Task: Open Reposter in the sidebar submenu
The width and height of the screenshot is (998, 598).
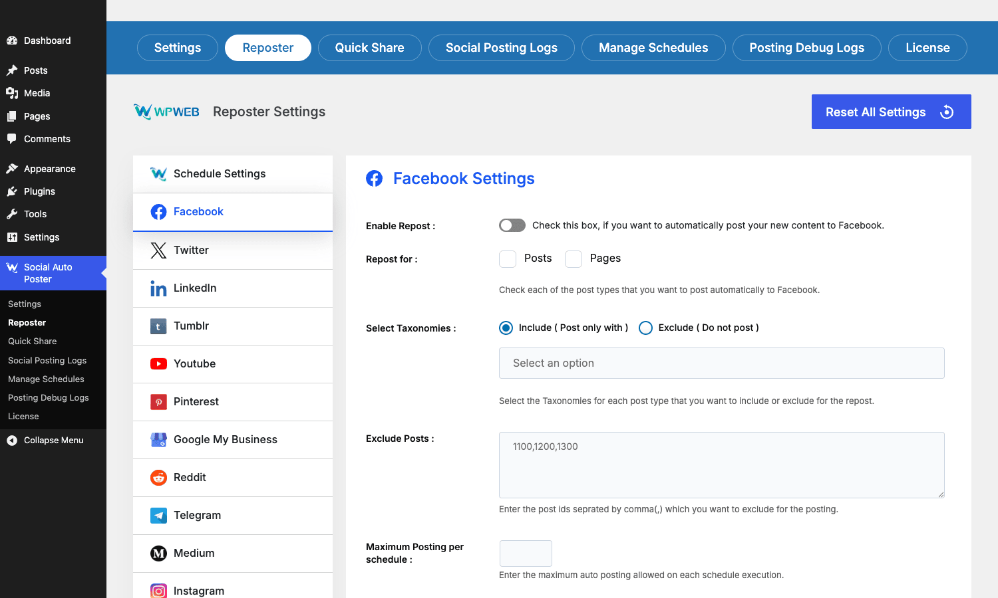Action: pyautogui.click(x=27, y=323)
